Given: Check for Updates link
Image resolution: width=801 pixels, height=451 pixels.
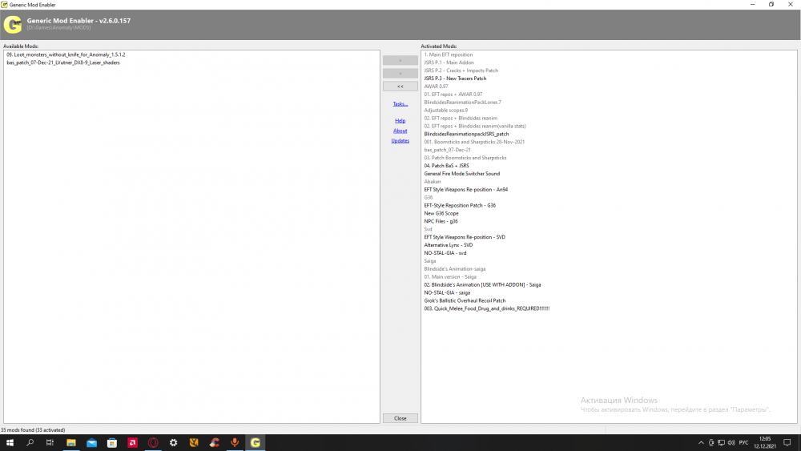Looking at the screenshot, I should (400, 140).
